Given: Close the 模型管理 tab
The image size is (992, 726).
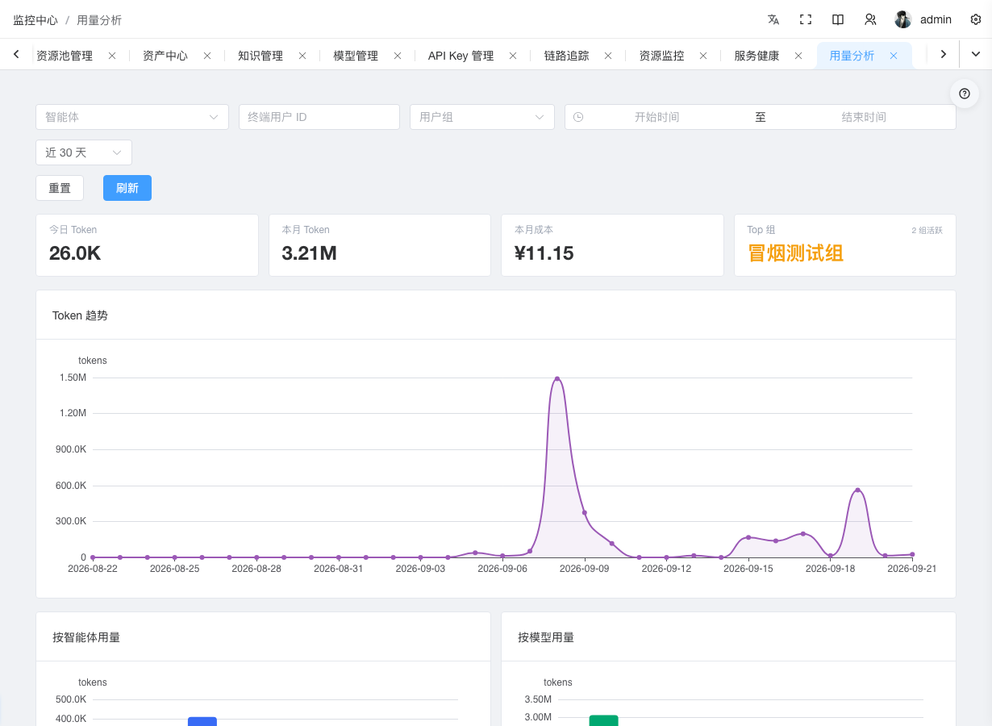Looking at the screenshot, I should 398,56.
